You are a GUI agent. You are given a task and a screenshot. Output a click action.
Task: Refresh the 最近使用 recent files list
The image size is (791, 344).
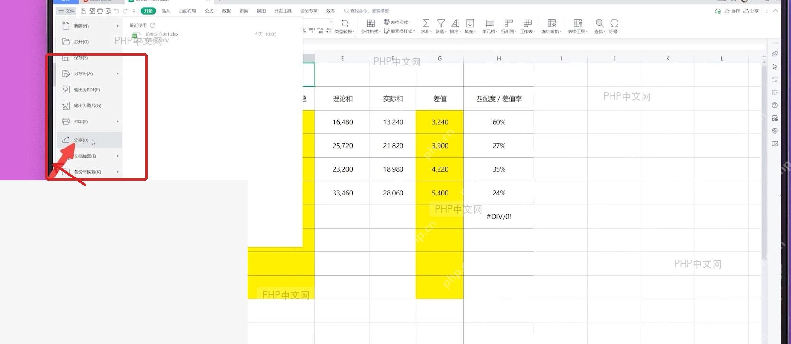coord(152,25)
